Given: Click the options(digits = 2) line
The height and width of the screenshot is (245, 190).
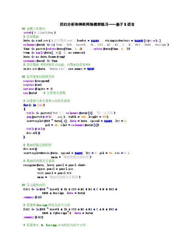Looking at the screenshot, I should [x=38, y=89].
